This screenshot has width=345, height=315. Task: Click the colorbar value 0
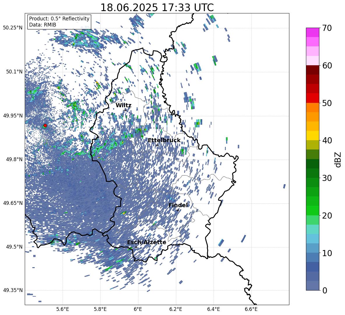point(325,290)
